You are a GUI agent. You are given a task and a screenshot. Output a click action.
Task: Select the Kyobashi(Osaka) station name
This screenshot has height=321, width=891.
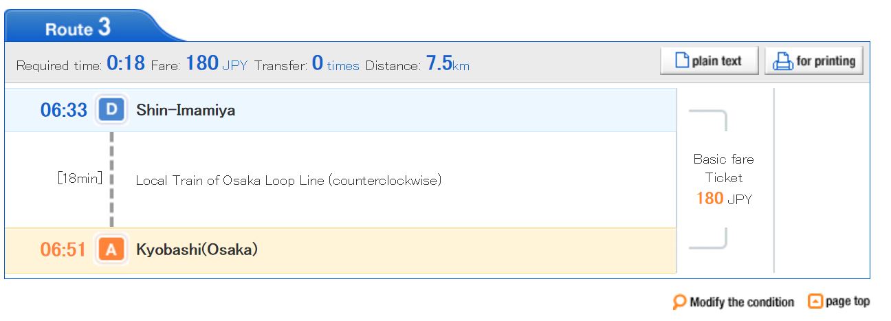click(x=197, y=250)
